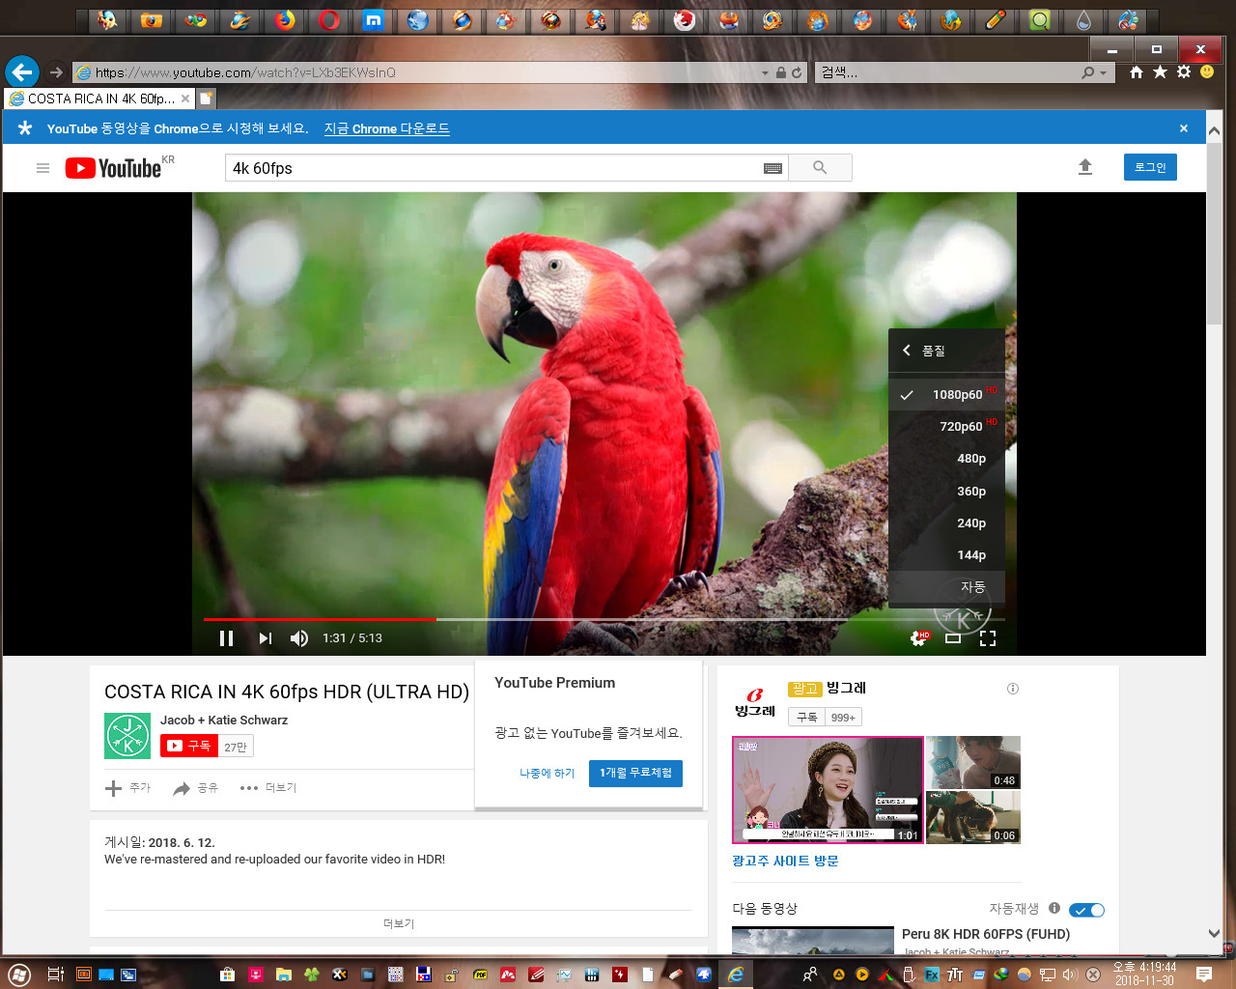Subscribe to the 빙그레 ad channel
Image resolution: width=1236 pixels, height=989 pixels.
pyautogui.click(x=807, y=718)
